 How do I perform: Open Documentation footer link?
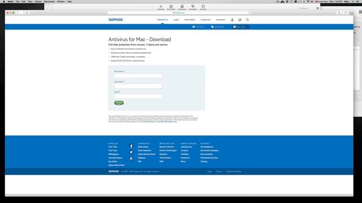tap(206, 154)
